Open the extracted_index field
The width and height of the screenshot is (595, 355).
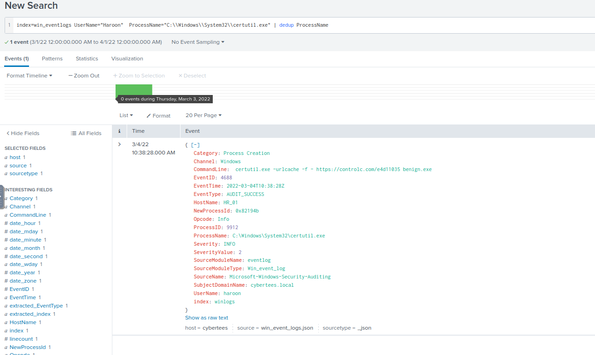[29, 314]
